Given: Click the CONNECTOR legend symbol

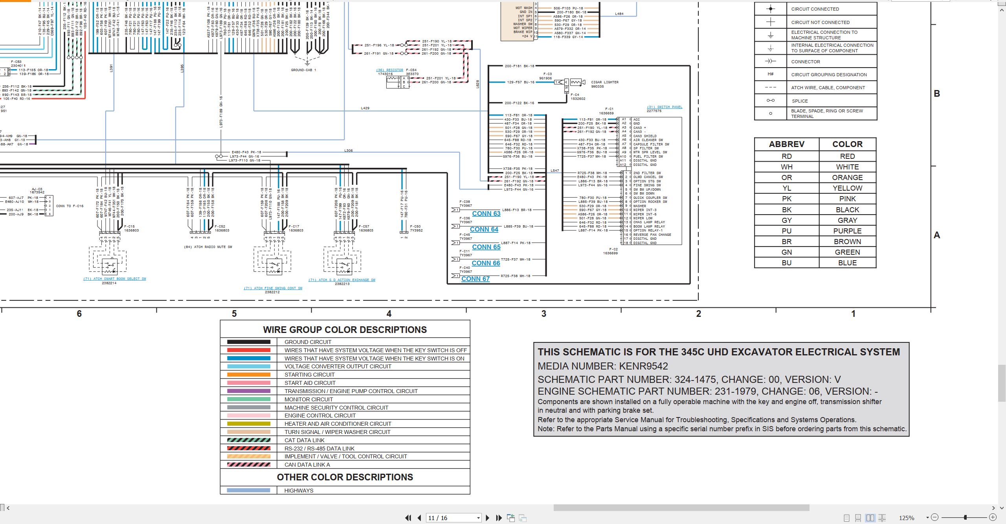Looking at the screenshot, I should 771,61.
